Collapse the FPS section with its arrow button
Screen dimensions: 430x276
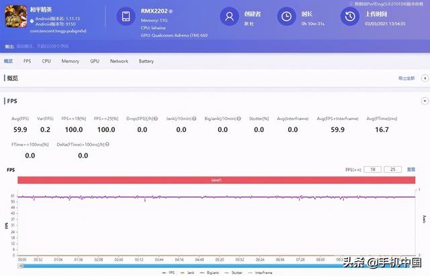tap(425, 101)
